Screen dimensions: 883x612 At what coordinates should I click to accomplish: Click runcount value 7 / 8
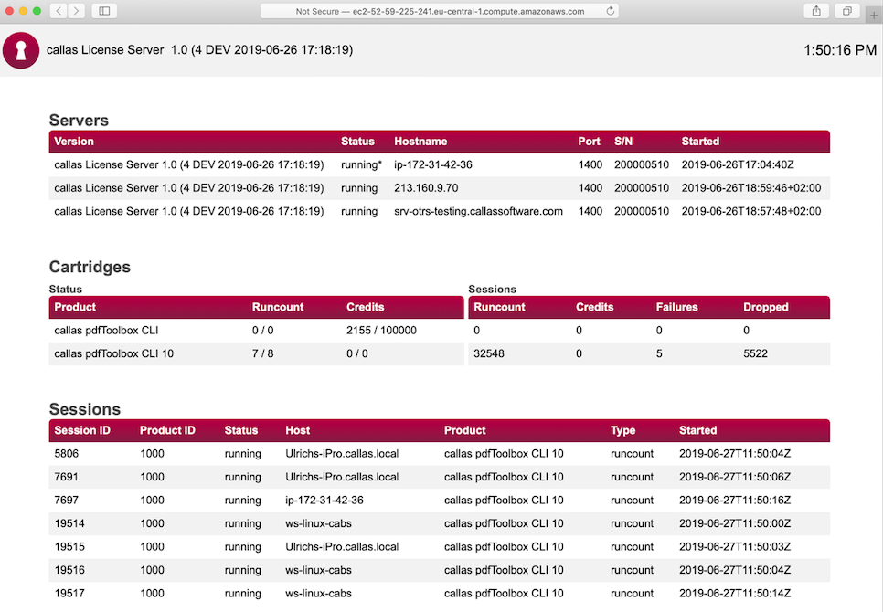coord(262,353)
